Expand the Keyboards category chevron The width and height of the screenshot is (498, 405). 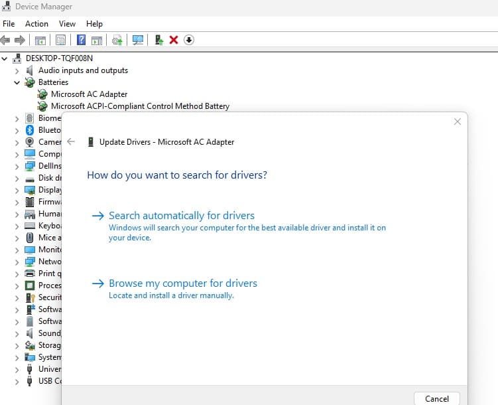click(17, 226)
